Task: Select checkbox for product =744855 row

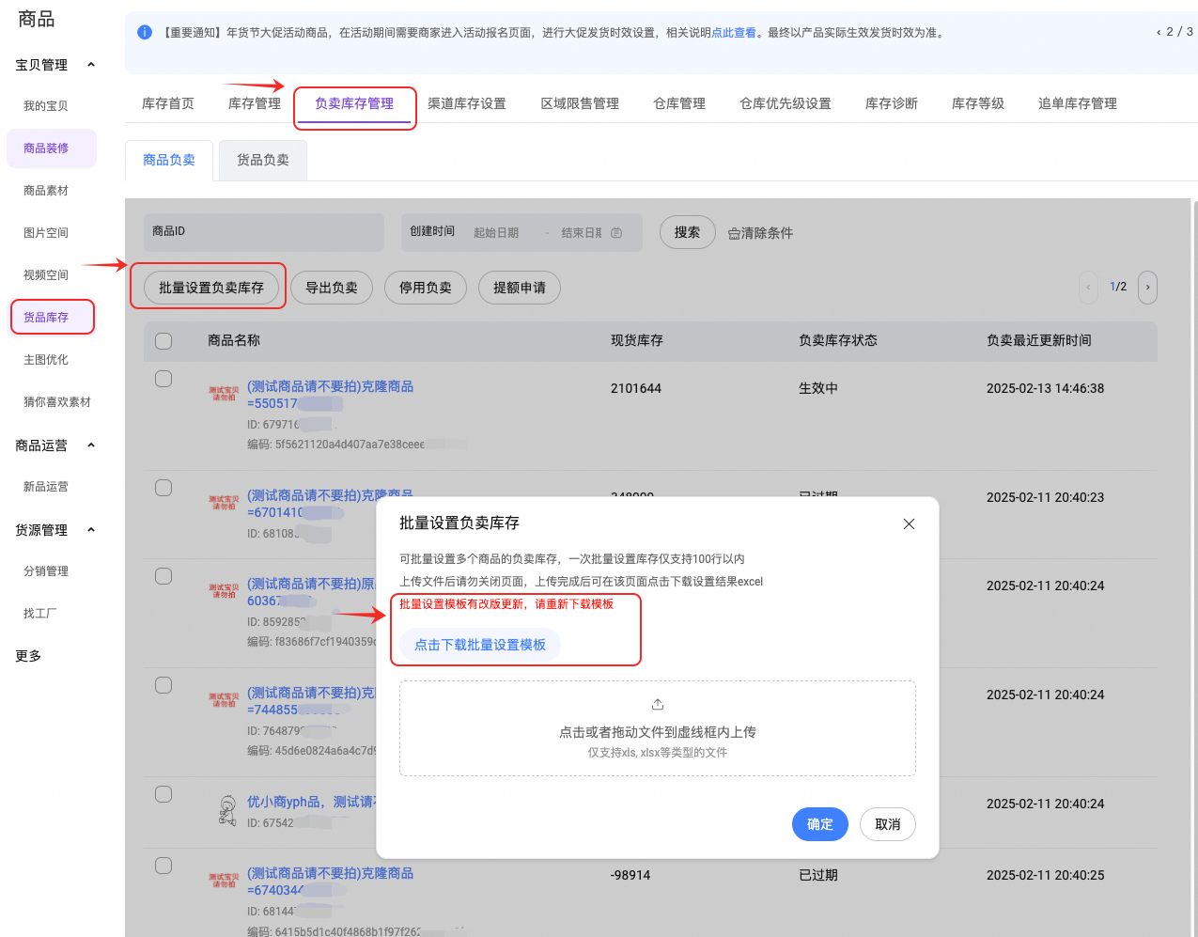Action: pyautogui.click(x=163, y=685)
